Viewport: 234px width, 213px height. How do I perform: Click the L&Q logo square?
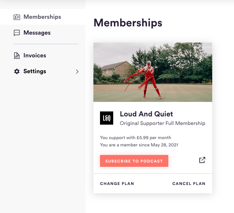coord(107,118)
